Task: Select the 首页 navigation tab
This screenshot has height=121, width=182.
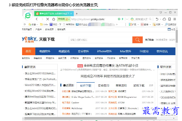Action: [29, 51]
